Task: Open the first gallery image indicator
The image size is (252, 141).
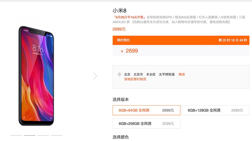Action: click(16, 135)
